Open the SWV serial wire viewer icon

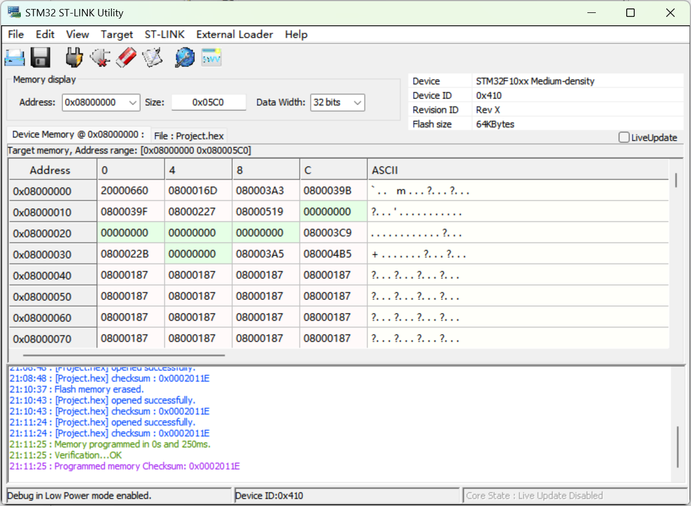[212, 57]
